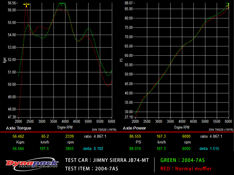Click the Axle Torque chart title
This screenshot has width=234, height=175.
[19, 128]
